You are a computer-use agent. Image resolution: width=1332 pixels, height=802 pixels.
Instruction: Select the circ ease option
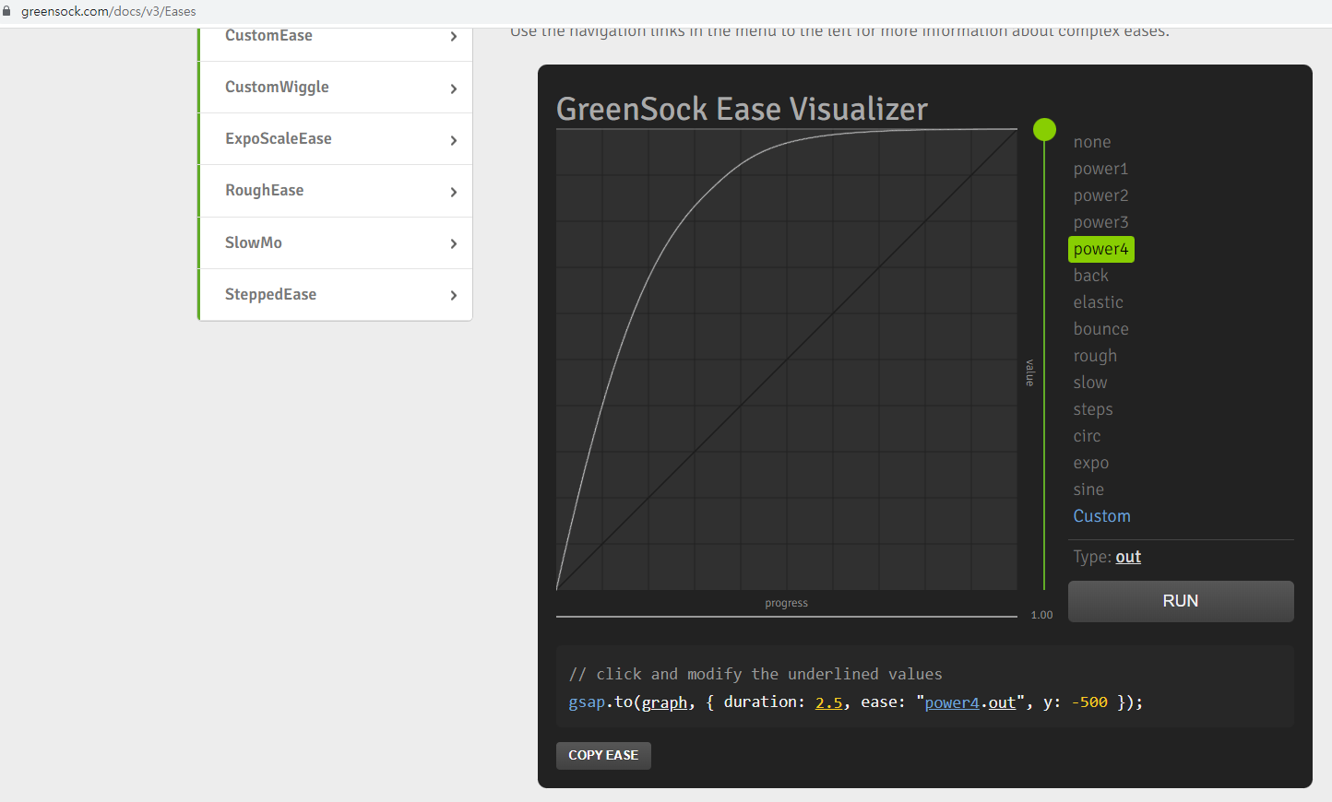[x=1087, y=436]
